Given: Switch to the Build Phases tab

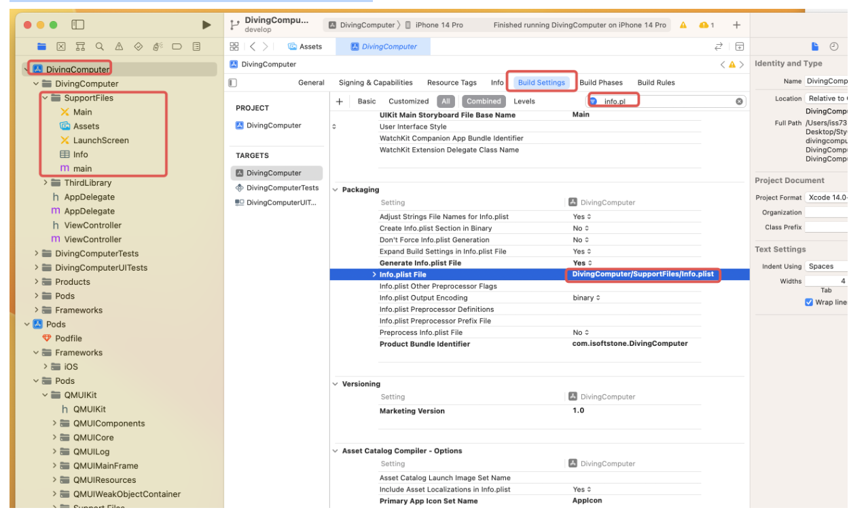Looking at the screenshot, I should click(601, 83).
